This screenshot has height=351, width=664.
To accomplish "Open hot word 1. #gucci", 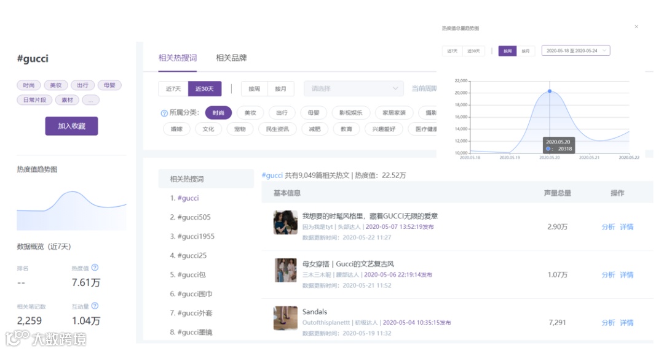I will click(184, 198).
